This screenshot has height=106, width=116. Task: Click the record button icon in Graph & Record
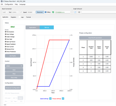tap(79, 12)
